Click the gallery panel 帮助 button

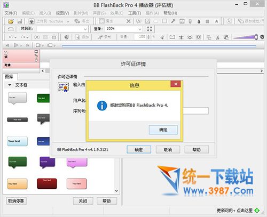coord(107,201)
